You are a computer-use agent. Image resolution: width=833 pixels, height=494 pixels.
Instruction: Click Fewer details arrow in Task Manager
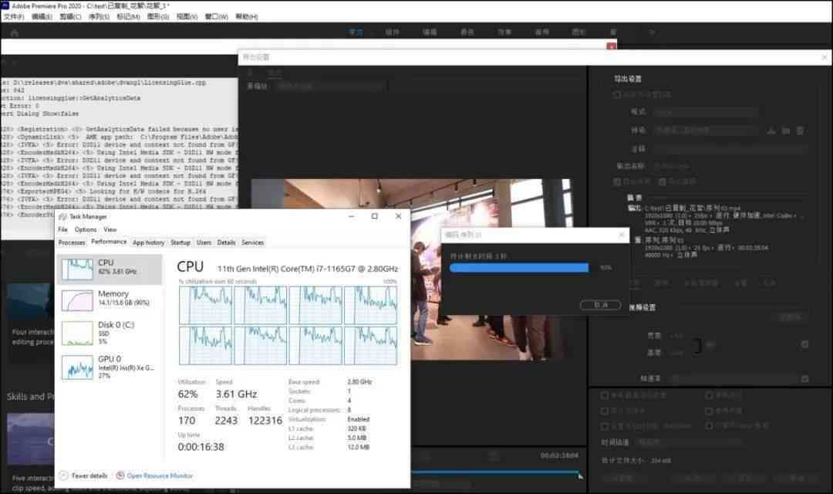click(64, 475)
